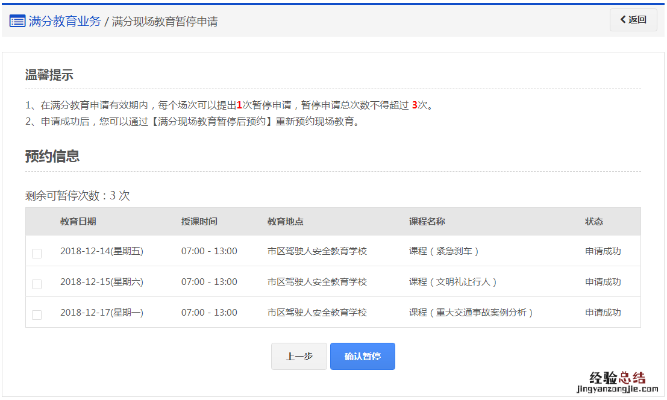
Task: Select the 课程（紧急刹车）course cell
Action: 444,251
